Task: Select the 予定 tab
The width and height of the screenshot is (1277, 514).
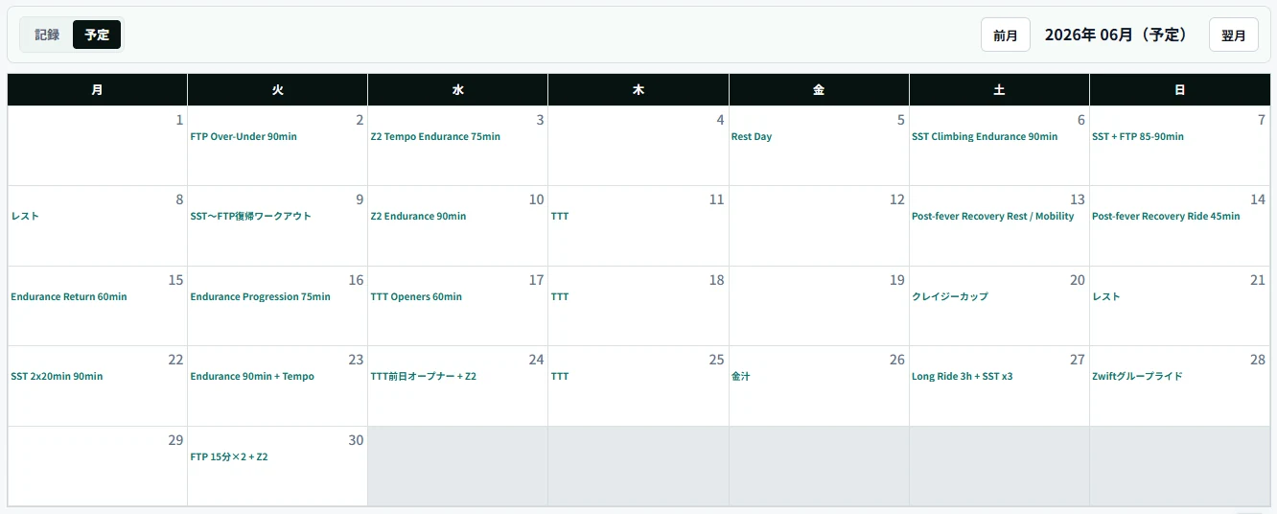Action: point(97,35)
